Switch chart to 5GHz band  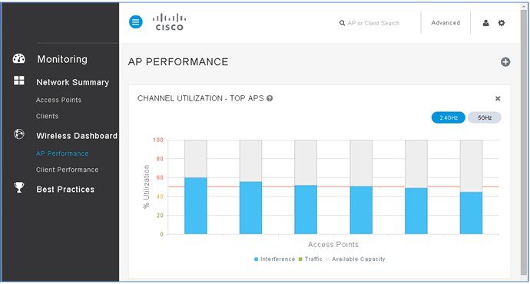pos(485,117)
